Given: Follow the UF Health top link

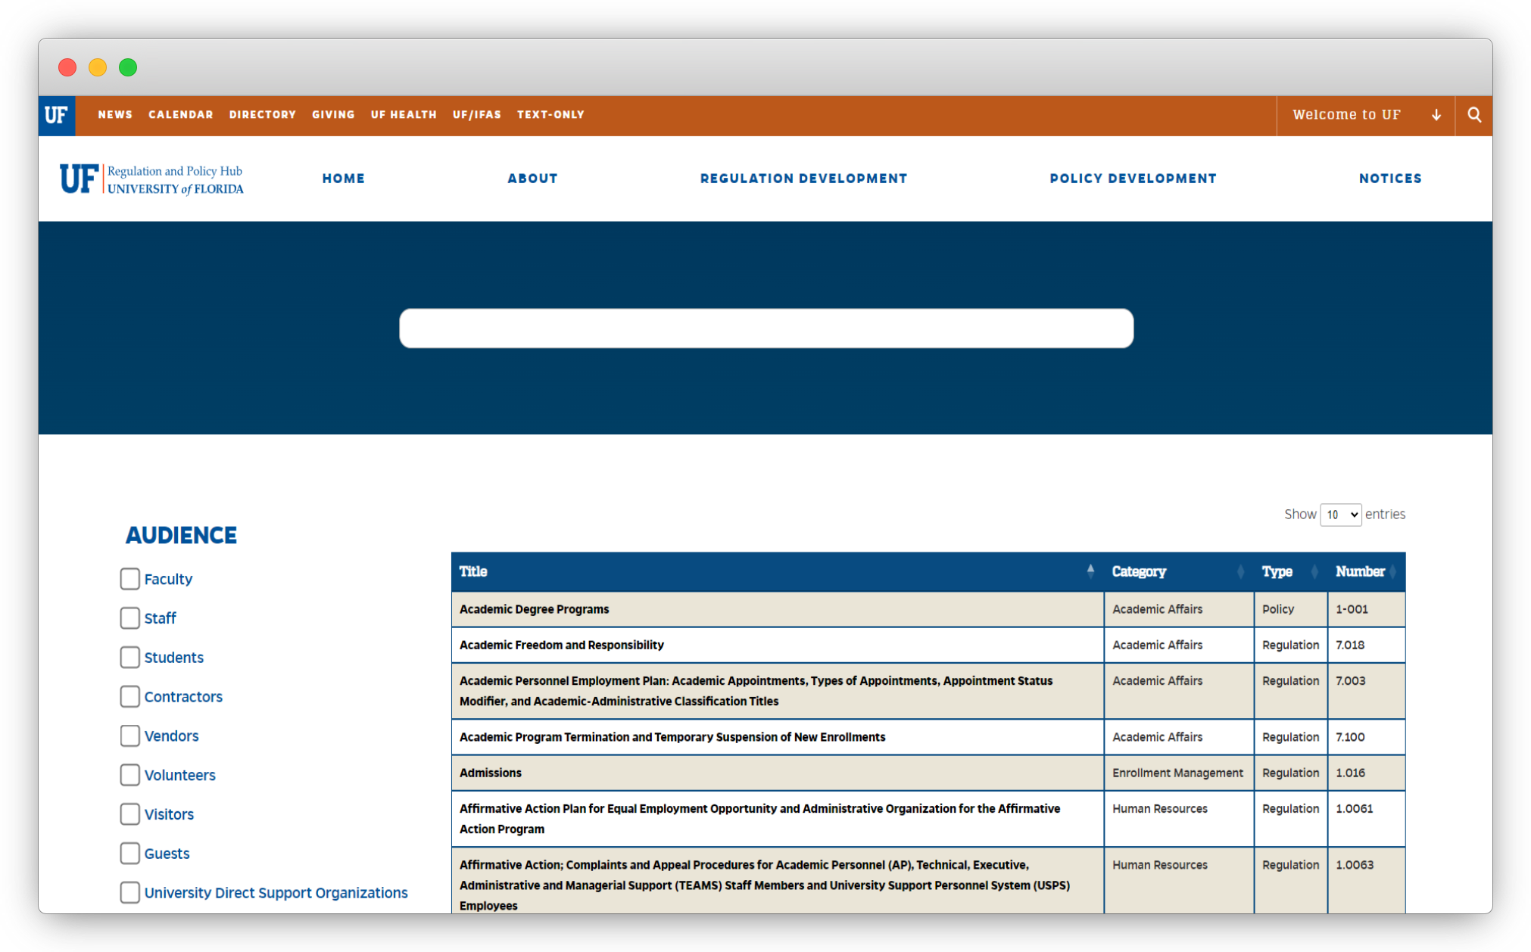Looking at the screenshot, I should pyautogui.click(x=404, y=115).
